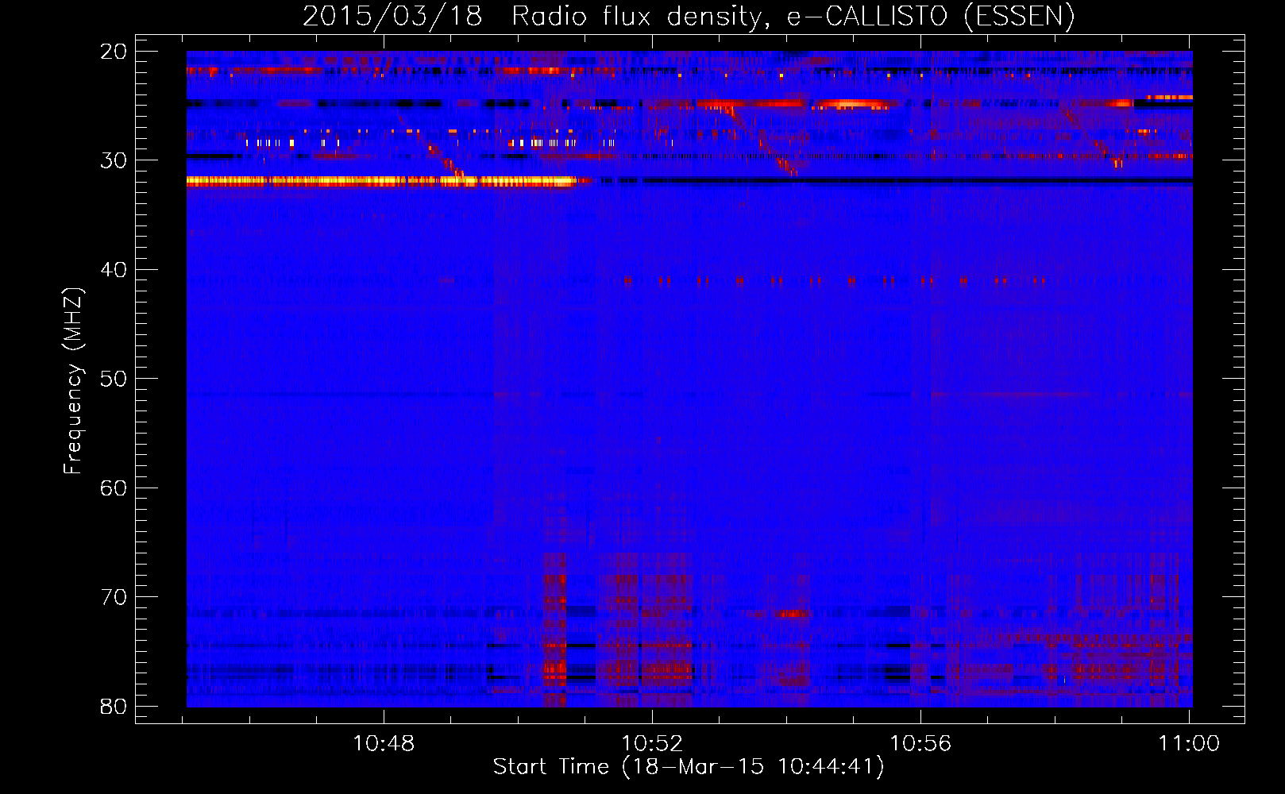The image size is (1285, 794).
Task: Click the 'Frequency (MHZ)' axis label
Action: point(73,381)
